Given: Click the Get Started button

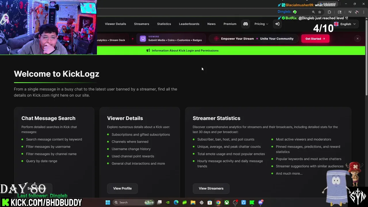Looking at the screenshot, I should point(315,39).
